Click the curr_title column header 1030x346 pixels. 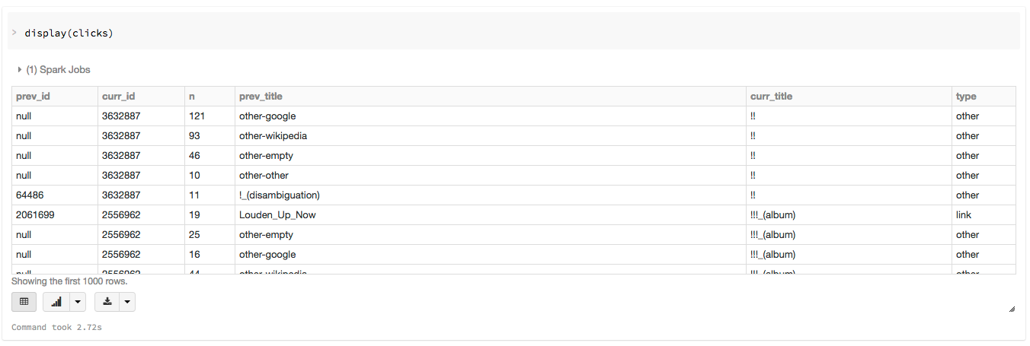pos(771,97)
